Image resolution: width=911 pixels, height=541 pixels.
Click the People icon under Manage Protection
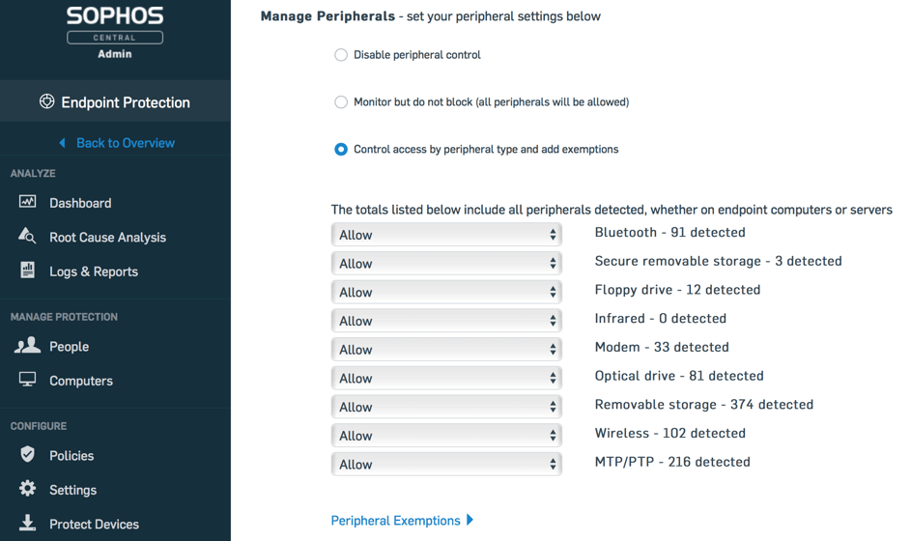tap(27, 345)
